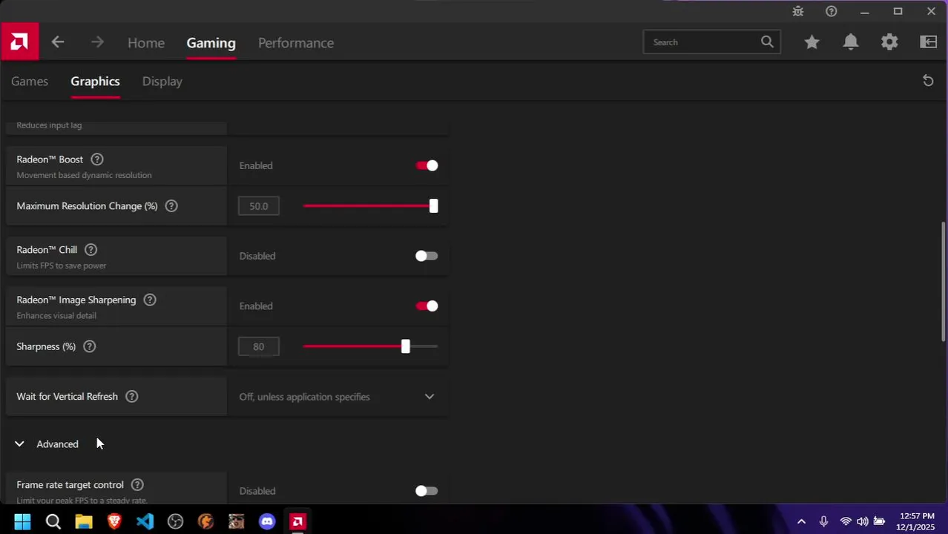Click Maximum Resolution value box 50.0
The height and width of the screenshot is (534, 948).
(259, 206)
